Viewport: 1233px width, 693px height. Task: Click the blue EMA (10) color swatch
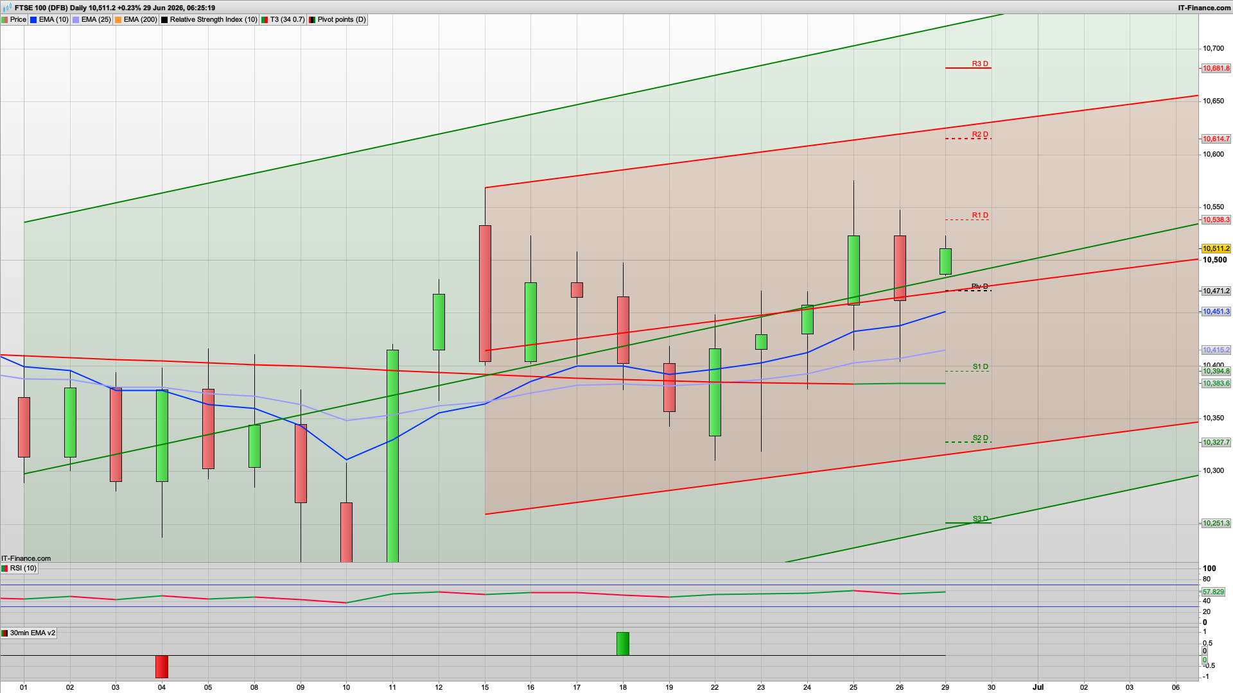(x=34, y=20)
